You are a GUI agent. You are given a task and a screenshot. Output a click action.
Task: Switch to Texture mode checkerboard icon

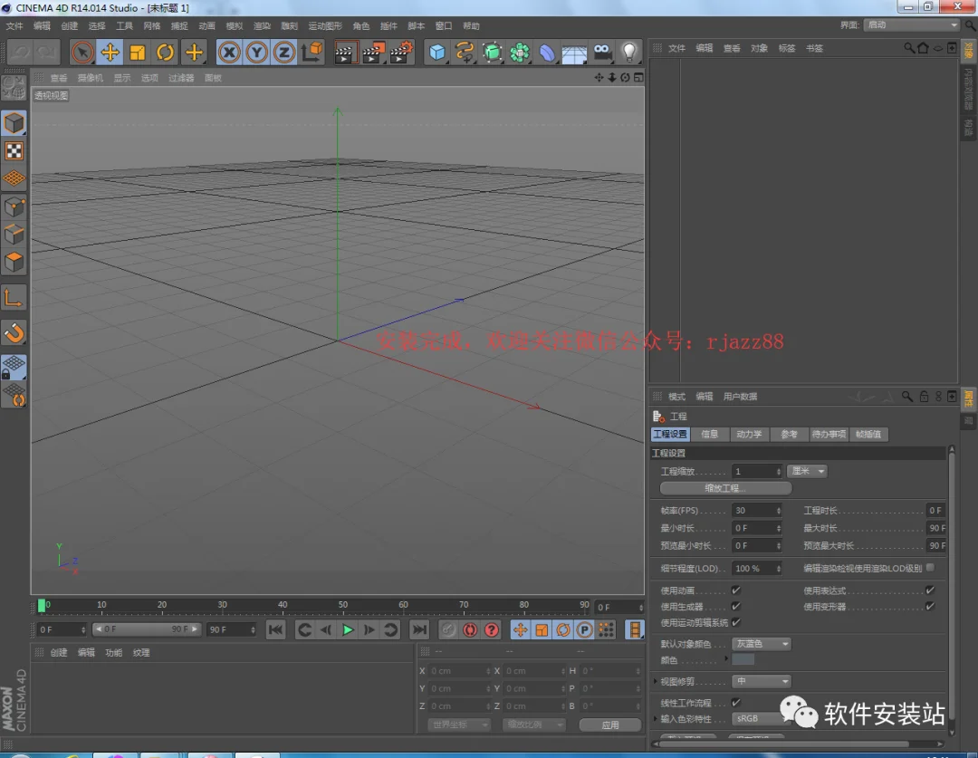pos(14,151)
